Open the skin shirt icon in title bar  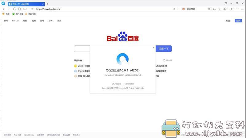point(226,3)
